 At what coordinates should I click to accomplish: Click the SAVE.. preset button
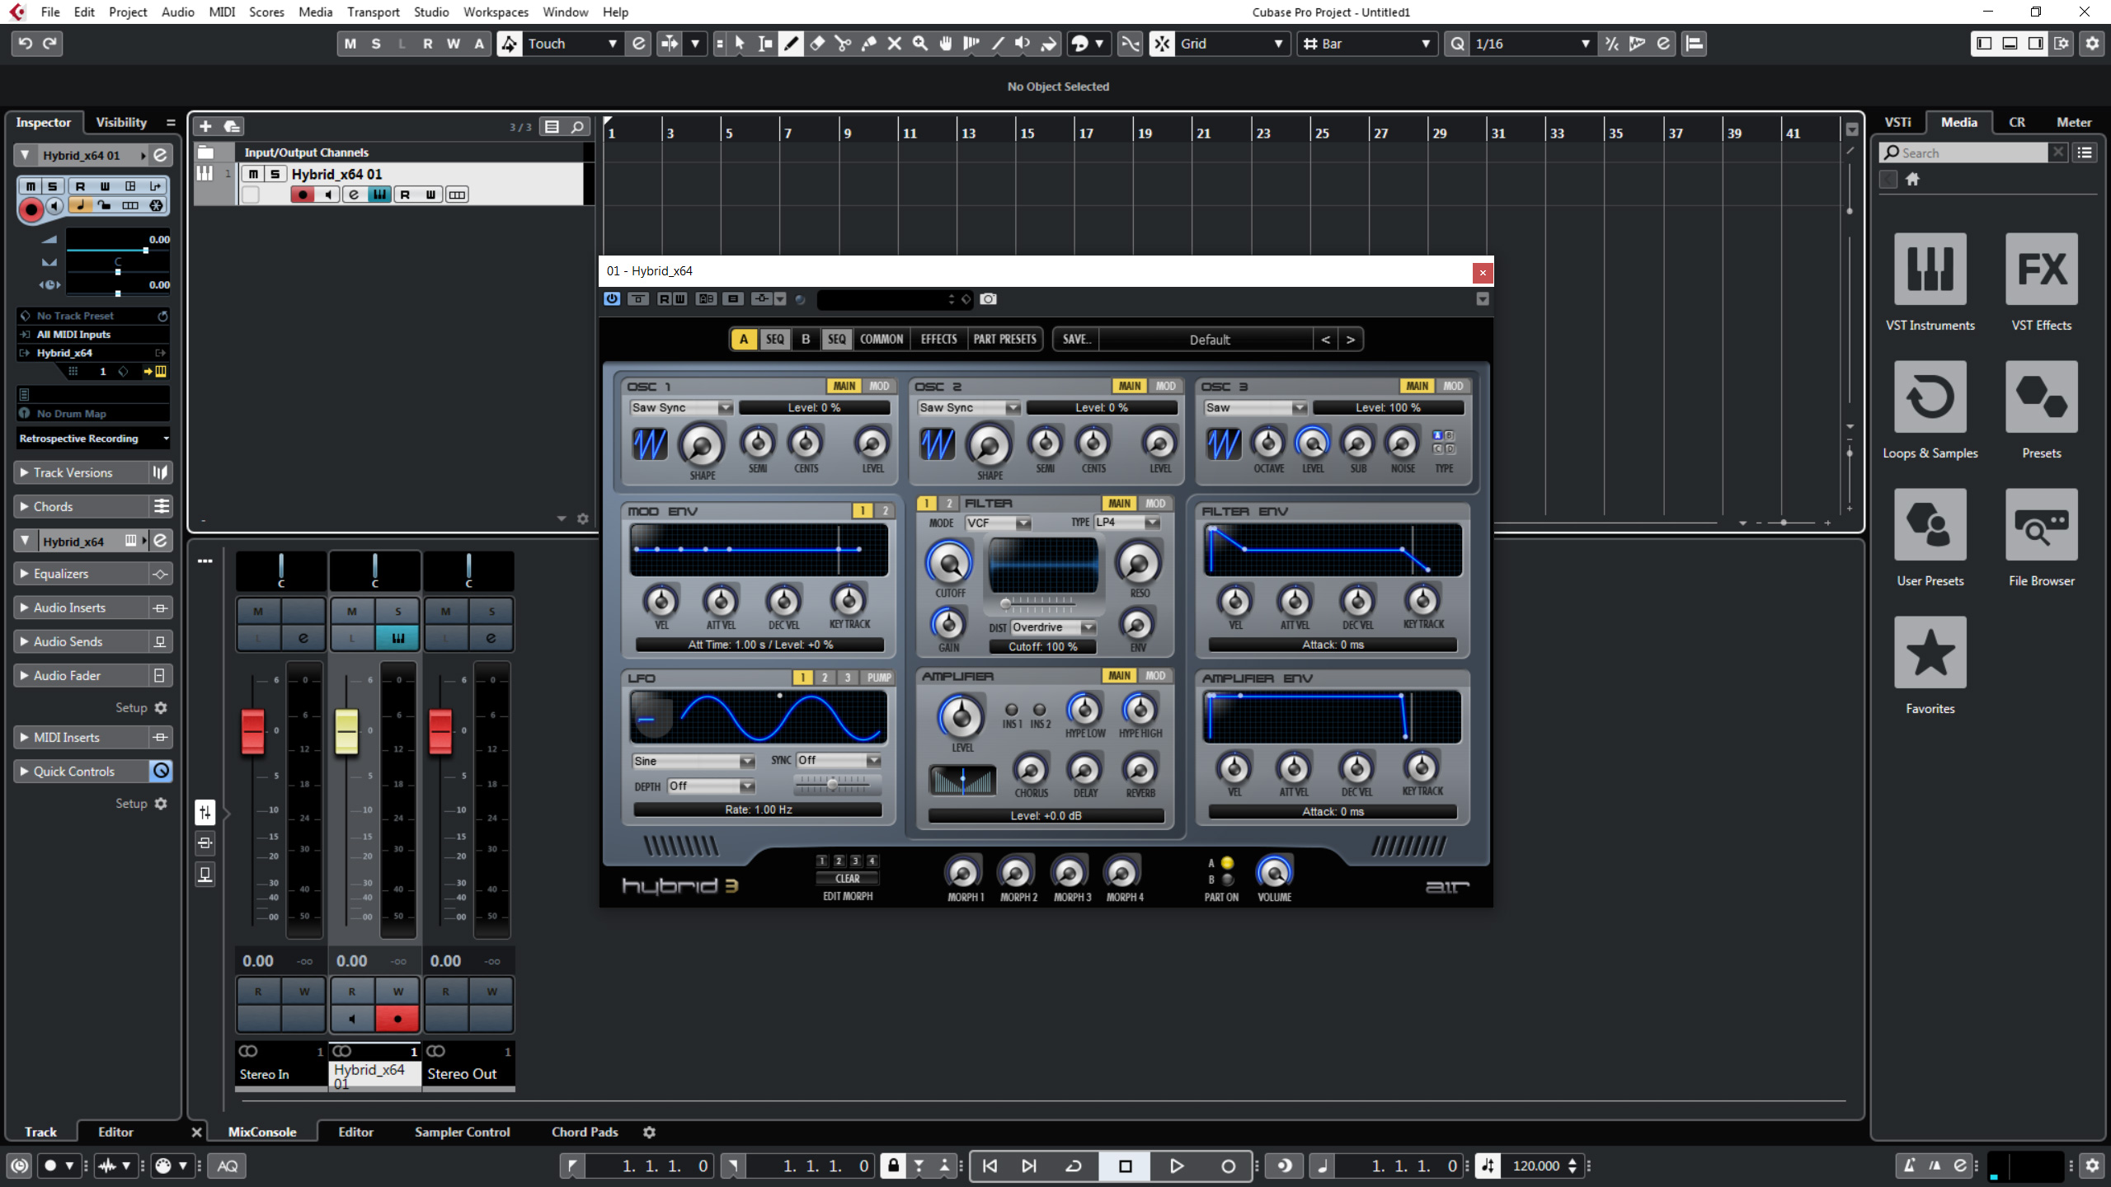point(1076,339)
